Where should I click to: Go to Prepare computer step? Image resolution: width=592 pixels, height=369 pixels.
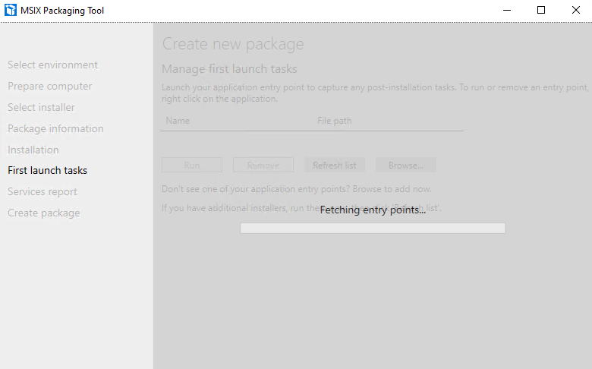50,86
